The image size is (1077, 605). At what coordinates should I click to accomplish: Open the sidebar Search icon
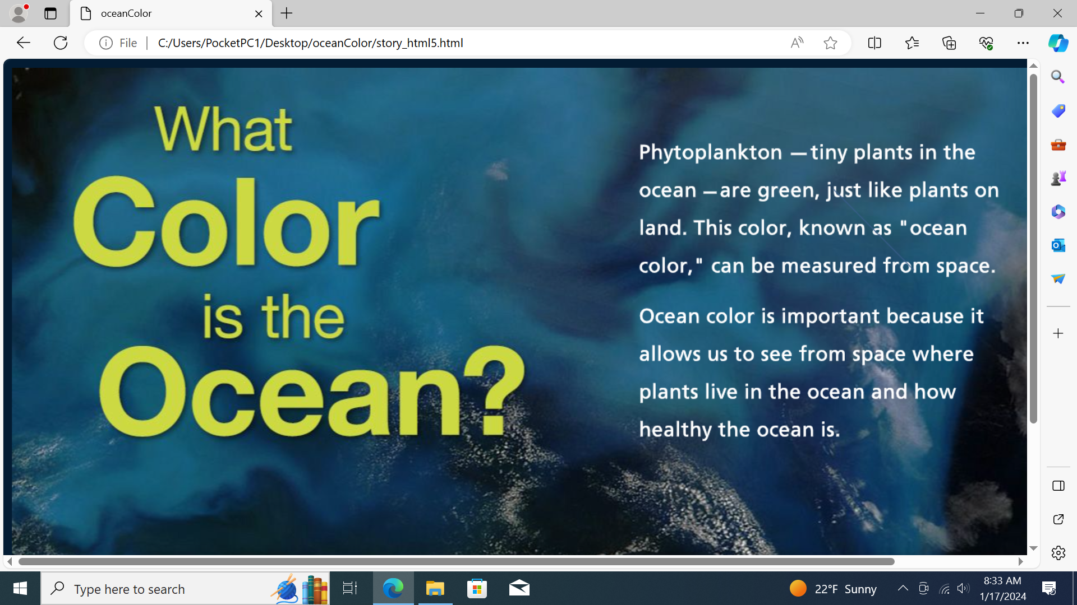pyautogui.click(x=1058, y=77)
